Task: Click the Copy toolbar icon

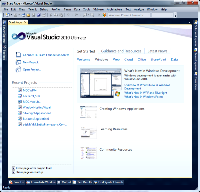Action: [x=56, y=15]
